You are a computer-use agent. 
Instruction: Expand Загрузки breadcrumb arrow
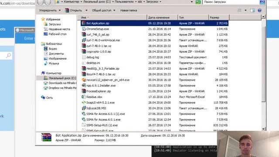click(160, 2)
